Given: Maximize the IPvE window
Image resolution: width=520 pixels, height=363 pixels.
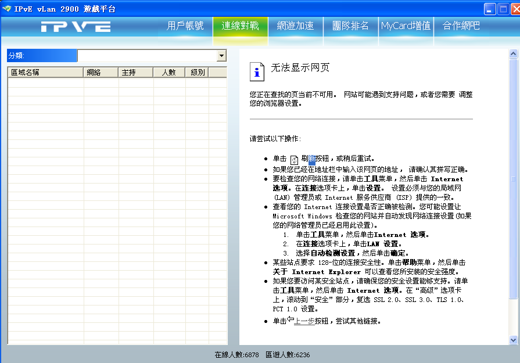Looking at the screenshot, I should pos(501,9).
